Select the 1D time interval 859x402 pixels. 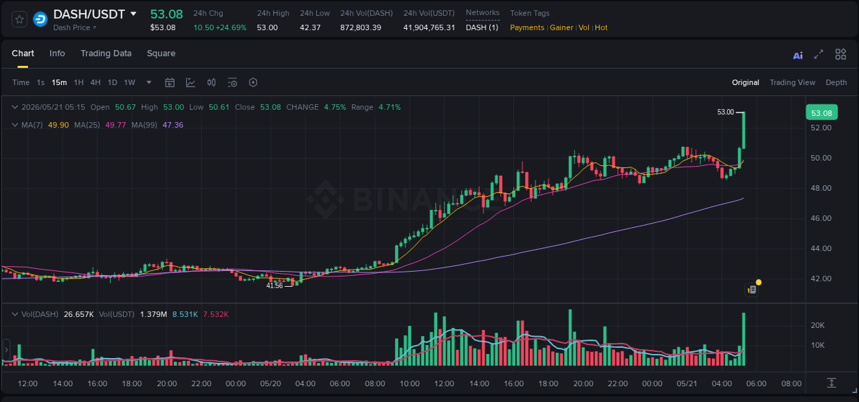coord(112,82)
